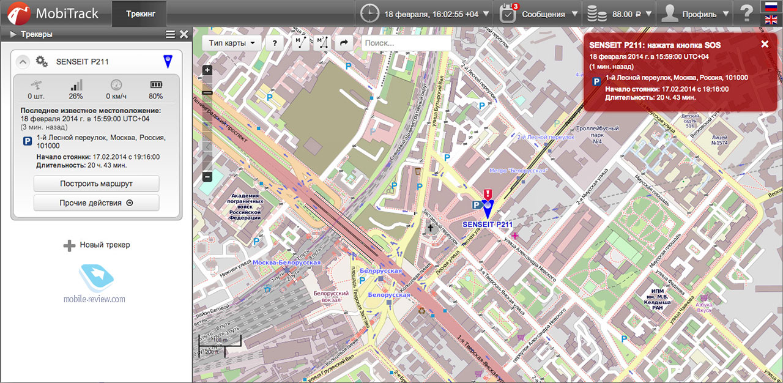Open the Тип карты dropdown
The width and height of the screenshot is (783, 383).
[231, 43]
